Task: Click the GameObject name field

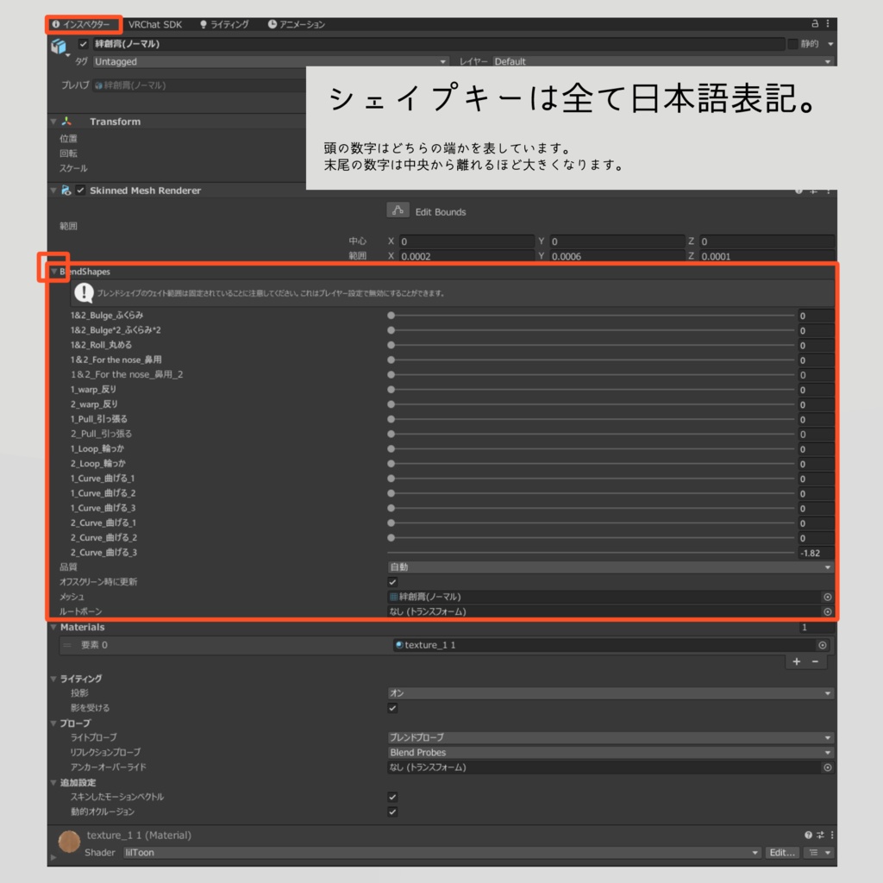Action: pyautogui.click(x=438, y=44)
